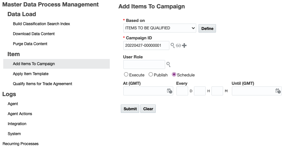Select the Schedule radio button

pyautogui.click(x=174, y=74)
